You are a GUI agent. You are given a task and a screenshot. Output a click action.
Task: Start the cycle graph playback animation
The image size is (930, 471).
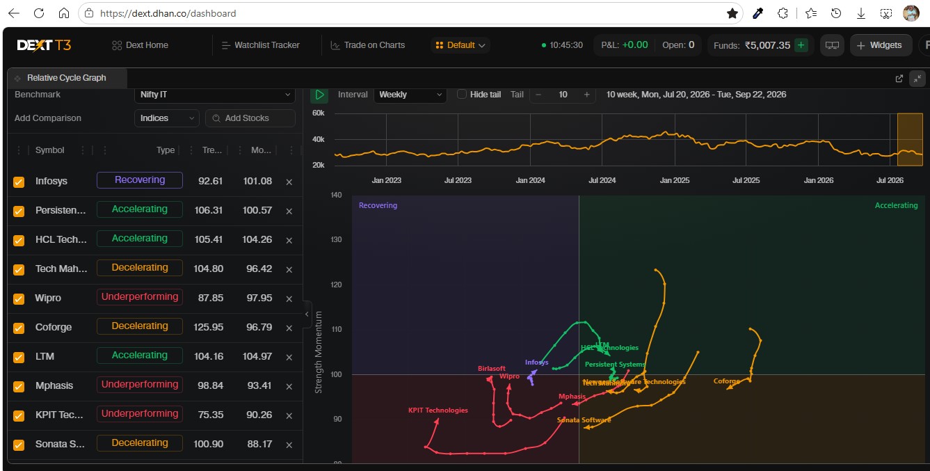(x=319, y=95)
